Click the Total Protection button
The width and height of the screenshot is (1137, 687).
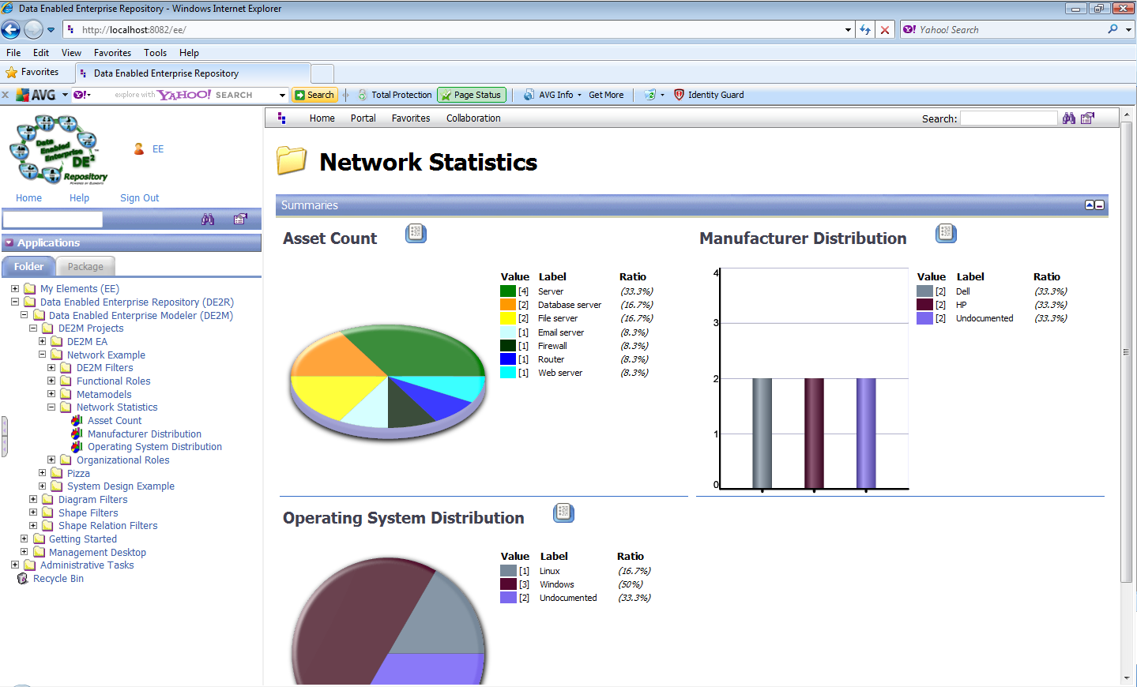click(x=395, y=95)
